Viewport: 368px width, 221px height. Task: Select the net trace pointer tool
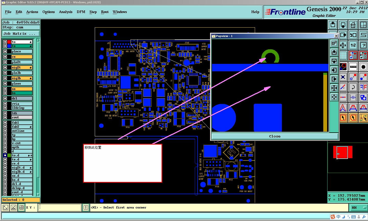[363, 118]
